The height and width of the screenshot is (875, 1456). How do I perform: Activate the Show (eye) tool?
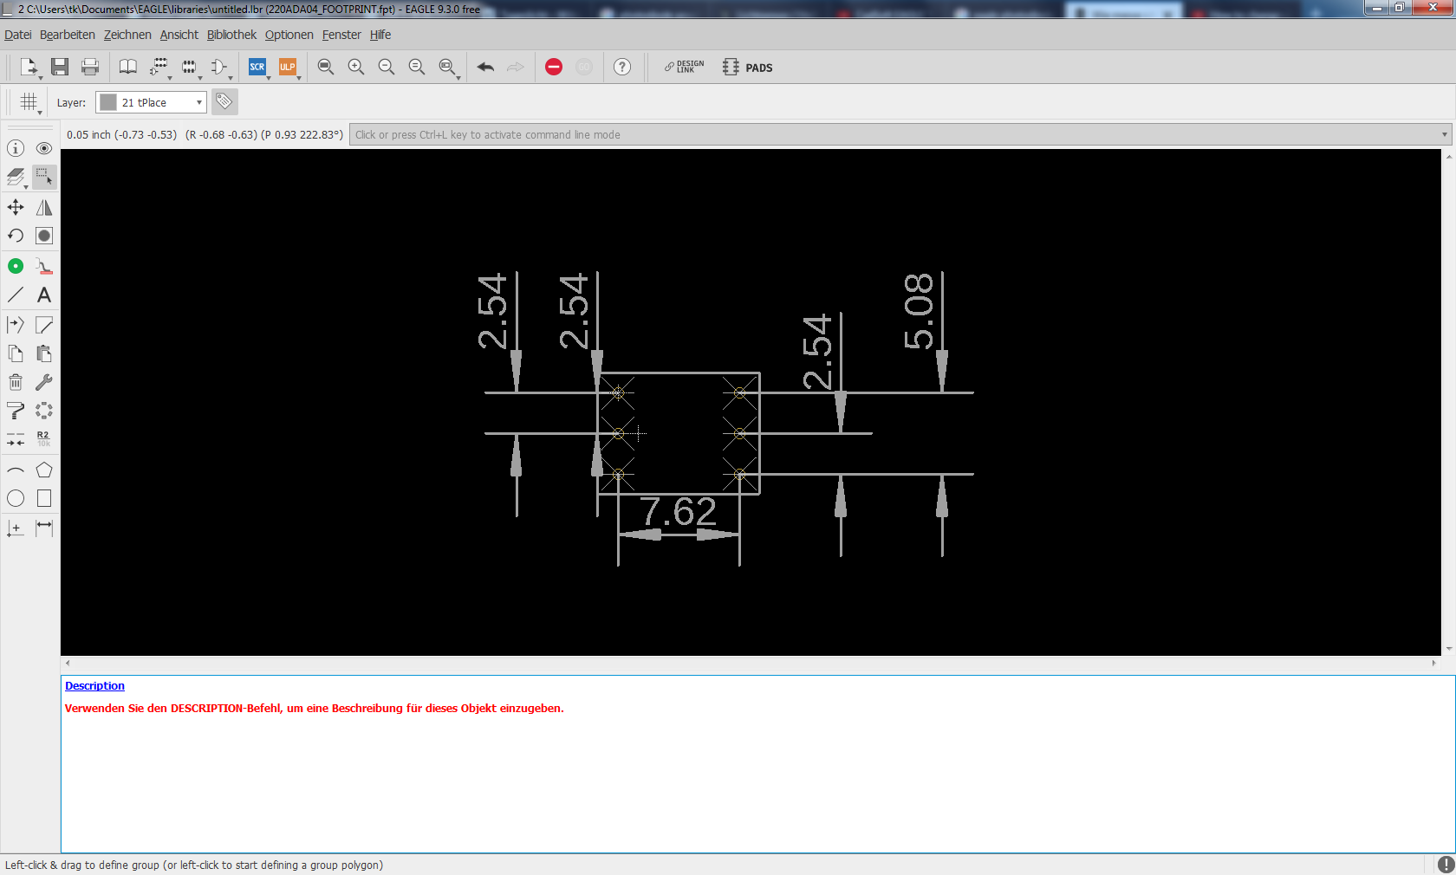point(44,148)
